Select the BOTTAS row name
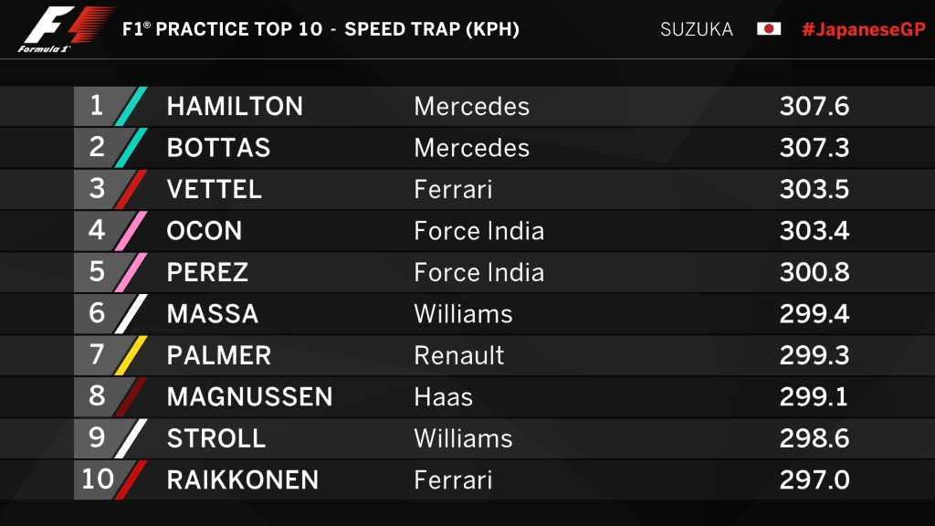935x526 pixels. pos(218,147)
